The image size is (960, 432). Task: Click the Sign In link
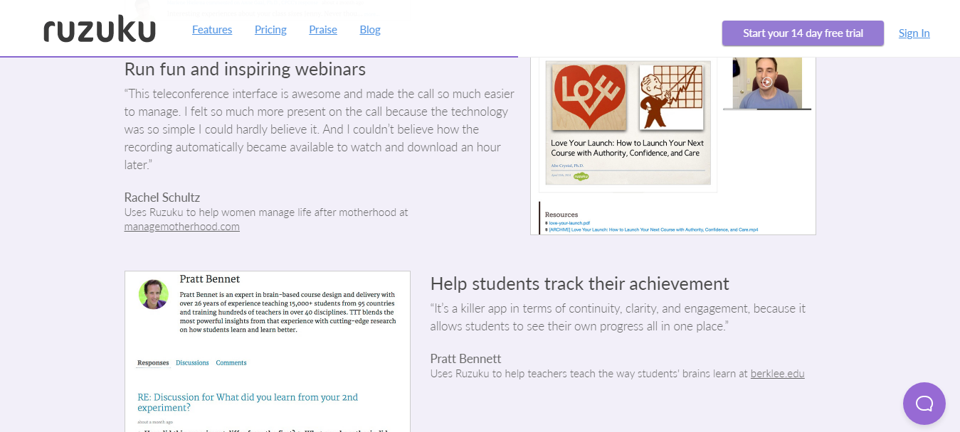click(914, 33)
